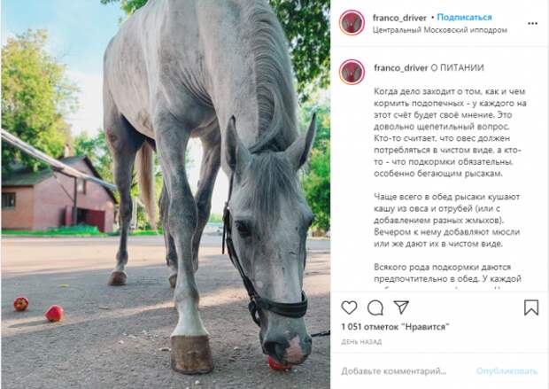This screenshot has height=389, width=549.
Task: Open the three-dot more options menu
Action: [532, 23]
